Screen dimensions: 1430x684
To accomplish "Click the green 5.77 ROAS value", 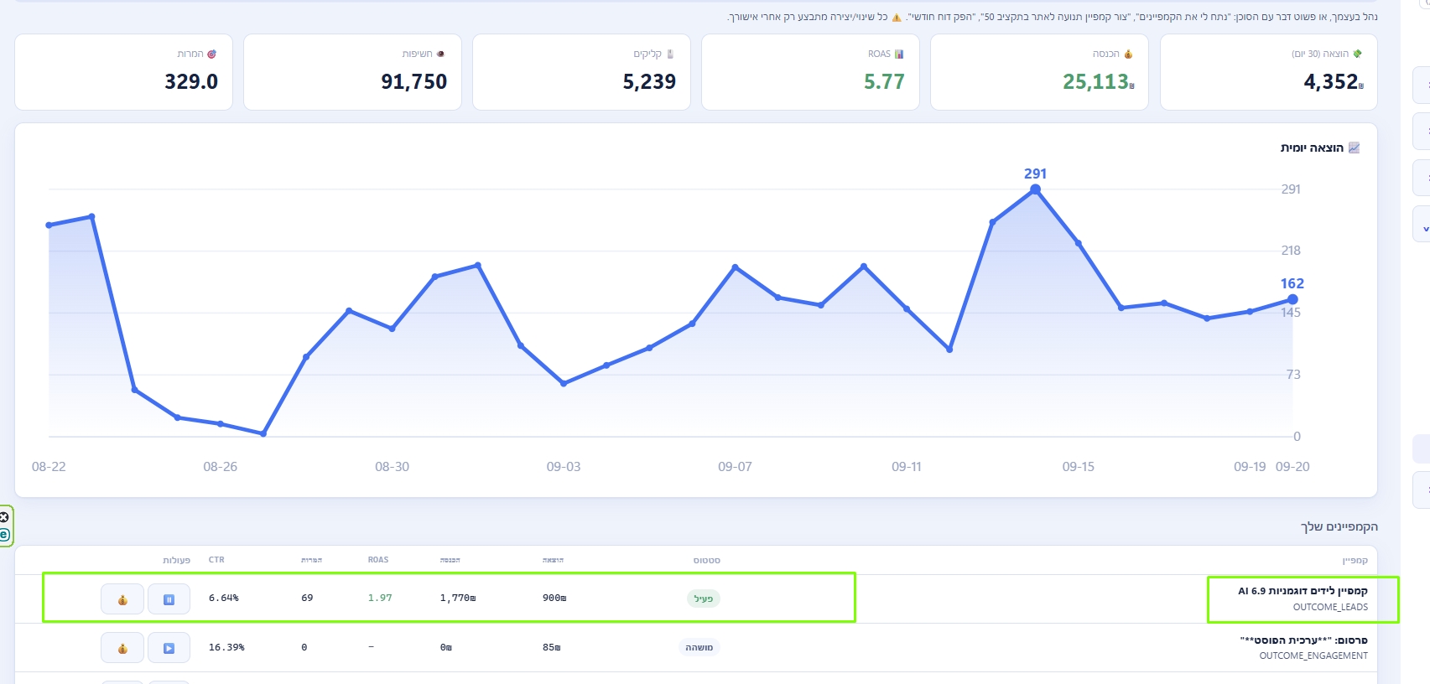I will [884, 81].
